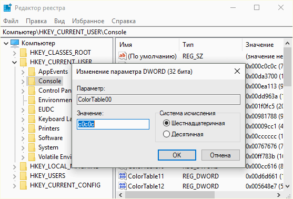Click the System folder icon
Screen dimensions: 293x199
32,147
